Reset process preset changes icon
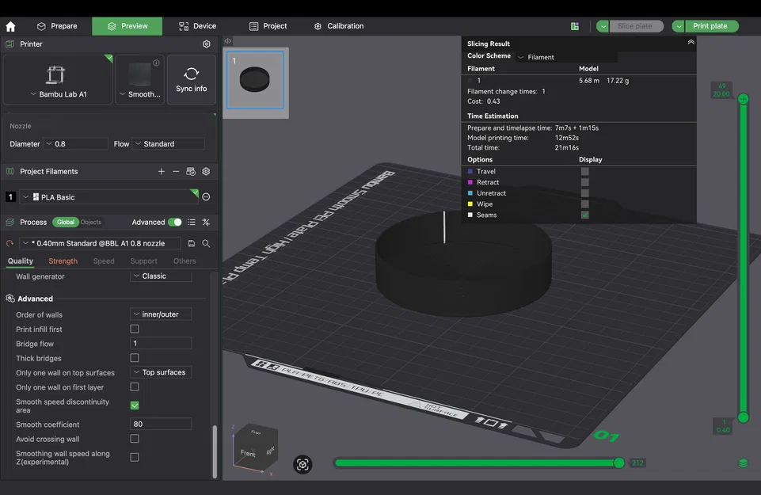The image size is (761, 495). [10, 243]
